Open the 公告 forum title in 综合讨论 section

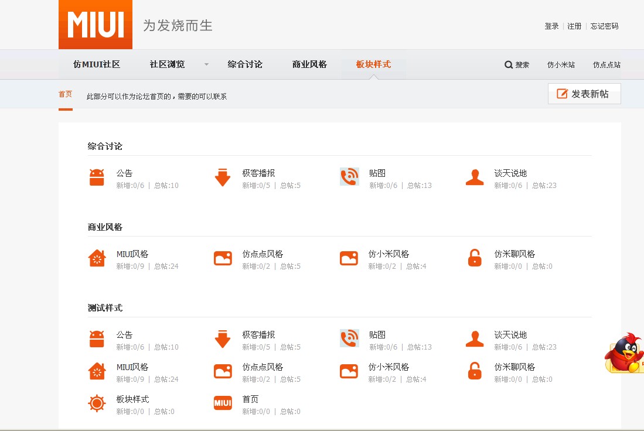coord(124,173)
